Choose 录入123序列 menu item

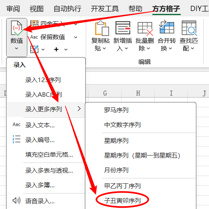43,80
